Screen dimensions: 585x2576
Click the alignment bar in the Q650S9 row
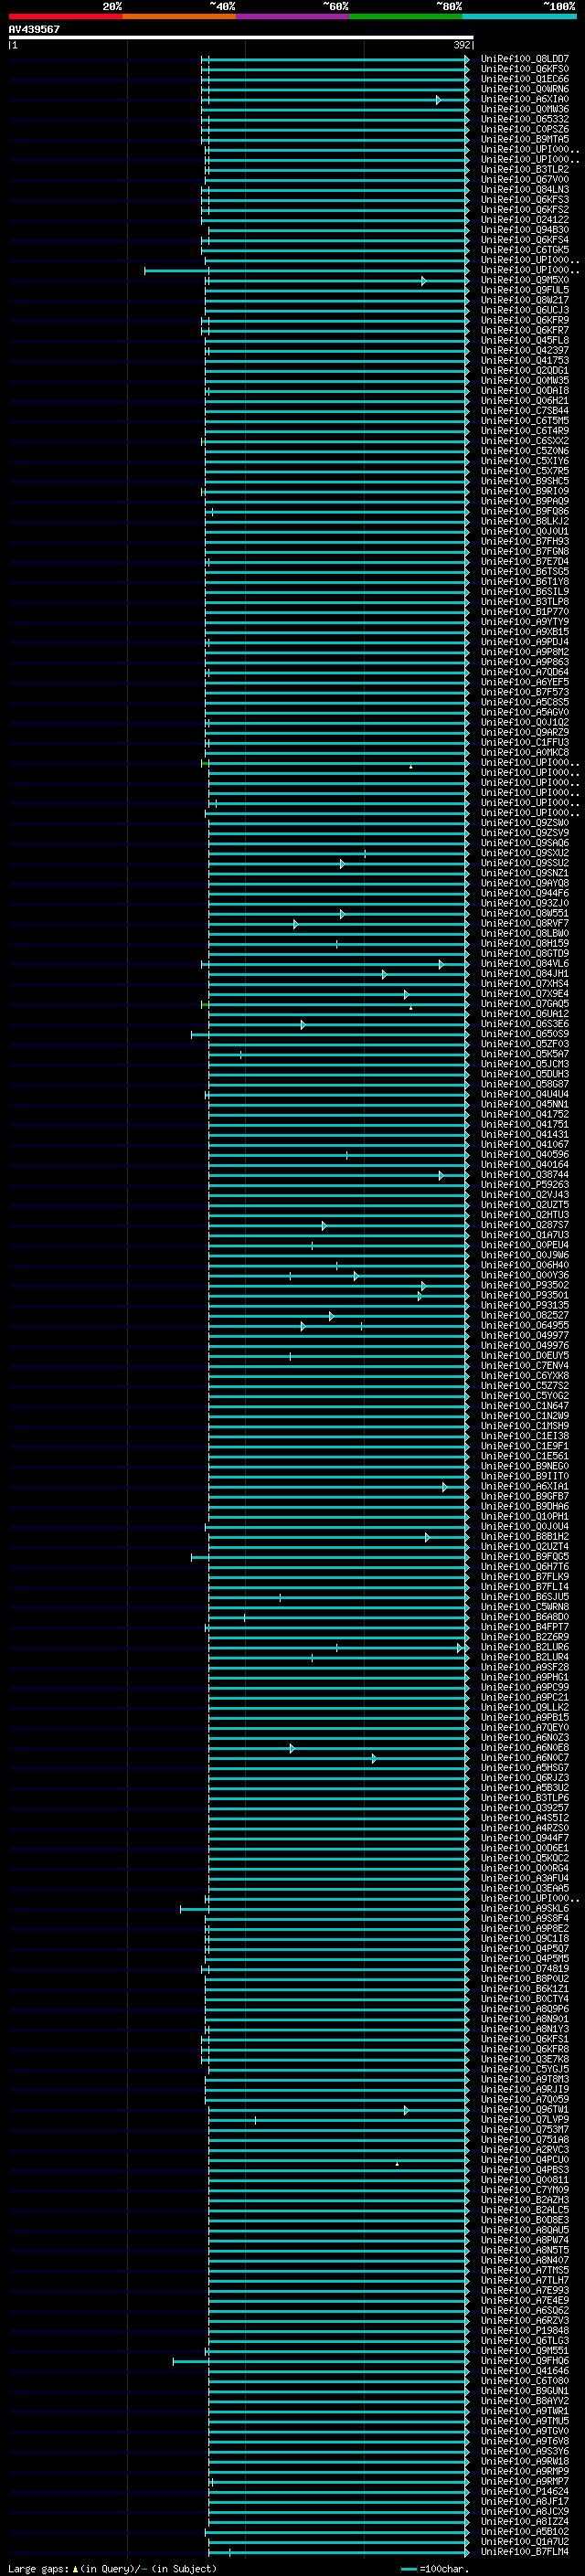pyautogui.click(x=330, y=1035)
